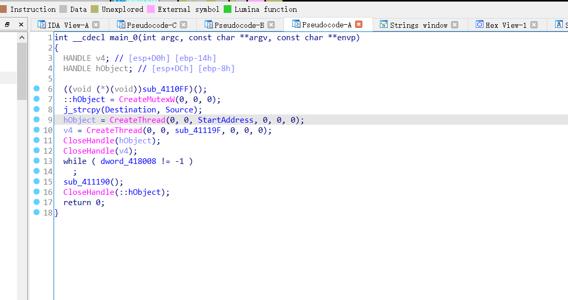The width and height of the screenshot is (568, 300).
Task: Click the rightmost 'A' tab icon
Action: click(558, 24)
